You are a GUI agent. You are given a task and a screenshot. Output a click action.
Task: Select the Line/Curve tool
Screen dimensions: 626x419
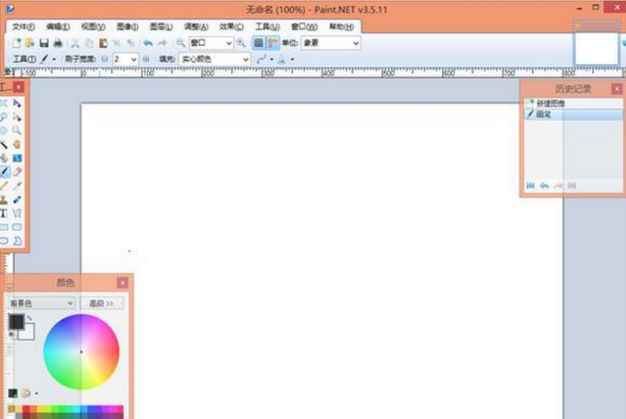coord(17,214)
